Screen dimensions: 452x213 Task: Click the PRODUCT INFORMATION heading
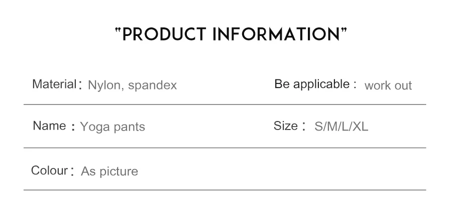tap(231, 34)
